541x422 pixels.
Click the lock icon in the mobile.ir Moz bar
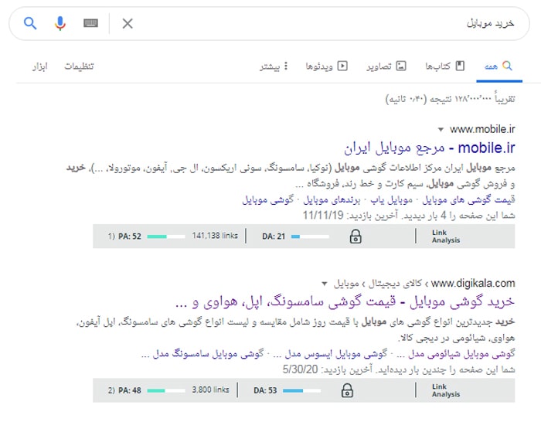[x=356, y=237]
